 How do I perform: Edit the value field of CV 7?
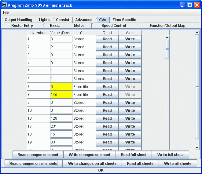61,87
